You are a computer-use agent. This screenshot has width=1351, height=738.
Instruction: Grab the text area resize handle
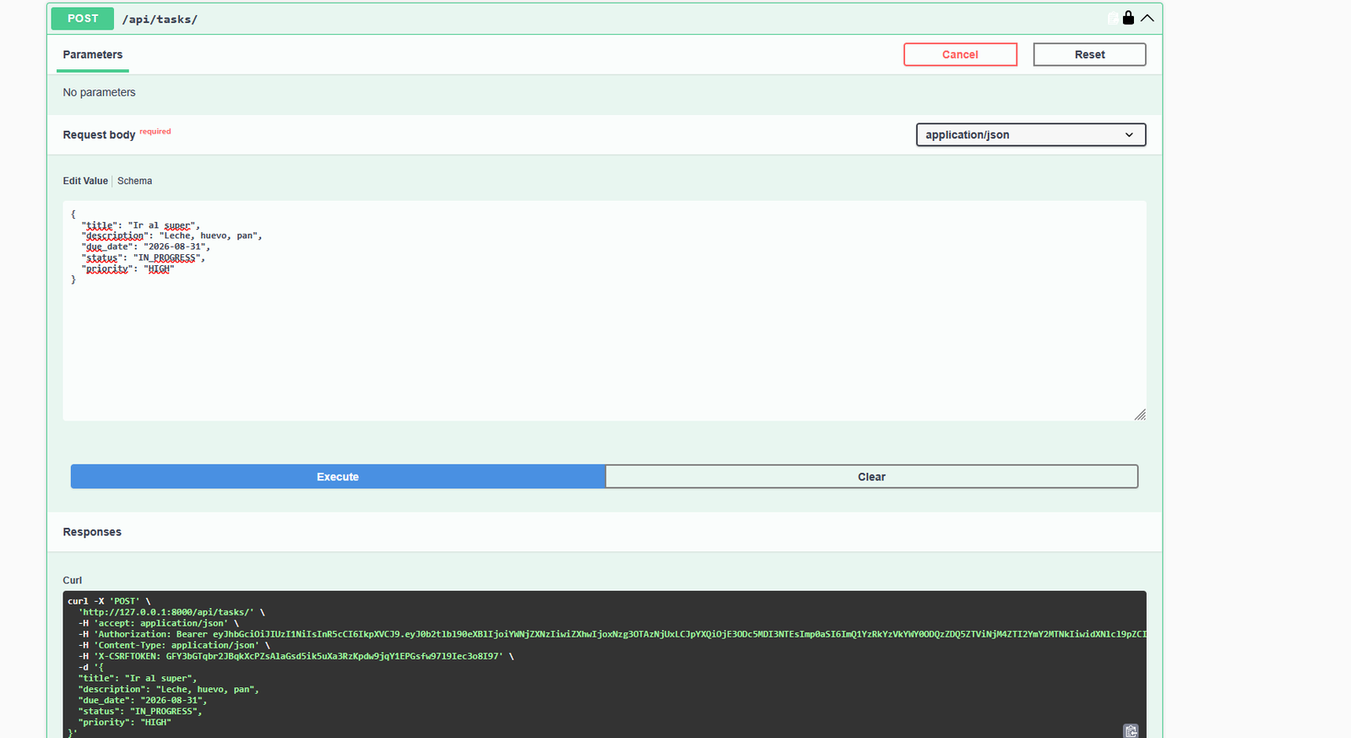tap(1140, 415)
